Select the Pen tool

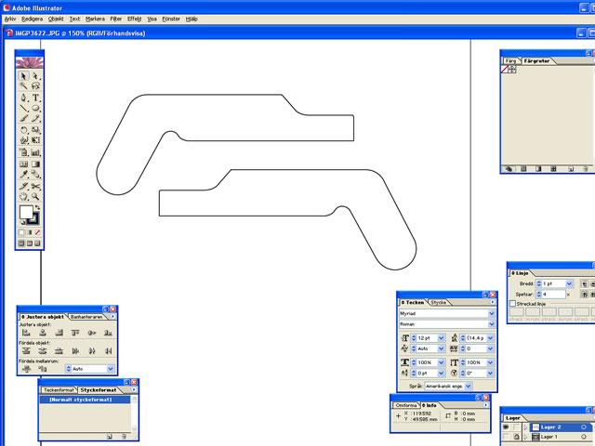pos(24,98)
